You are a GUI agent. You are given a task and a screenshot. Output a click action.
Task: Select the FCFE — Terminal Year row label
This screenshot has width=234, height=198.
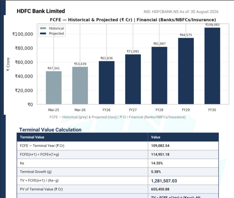point(42,145)
